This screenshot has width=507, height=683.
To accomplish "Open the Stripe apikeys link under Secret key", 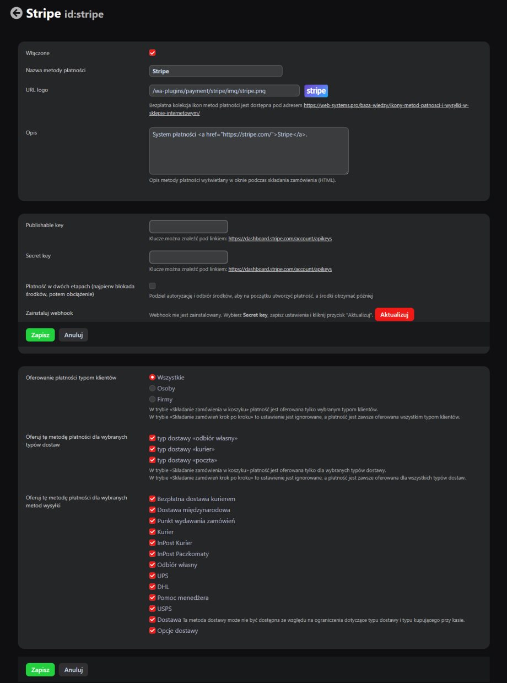I will pyautogui.click(x=280, y=270).
